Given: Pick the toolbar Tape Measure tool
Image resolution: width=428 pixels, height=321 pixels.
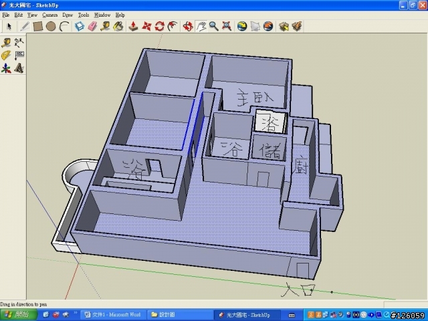Looking at the screenshot, I should (x=106, y=27).
